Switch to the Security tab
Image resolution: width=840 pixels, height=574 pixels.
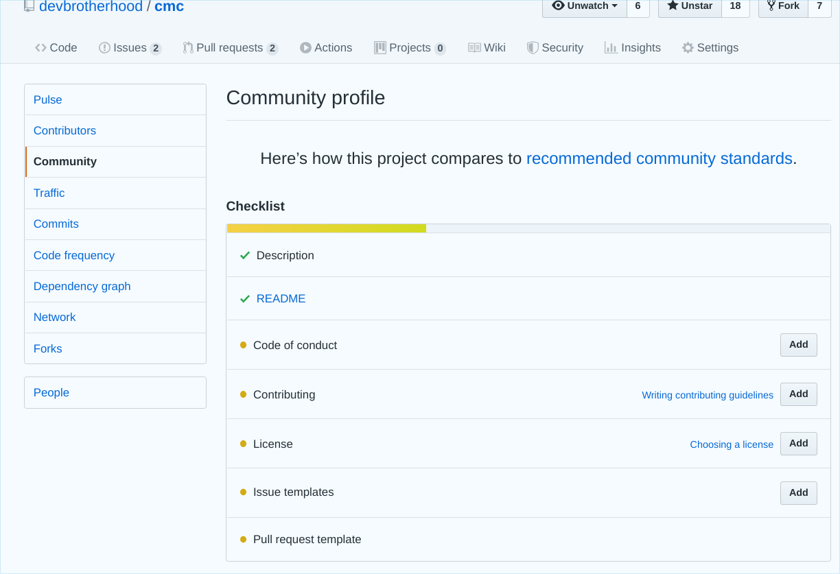pyautogui.click(x=555, y=48)
